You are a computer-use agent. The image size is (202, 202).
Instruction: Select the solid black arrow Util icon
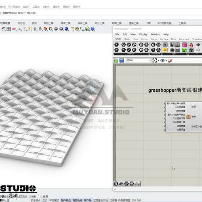tap(198, 44)
